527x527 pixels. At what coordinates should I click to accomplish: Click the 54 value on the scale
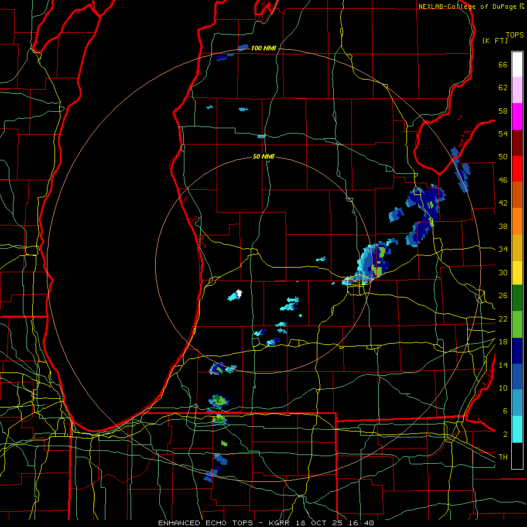(503, 134)
